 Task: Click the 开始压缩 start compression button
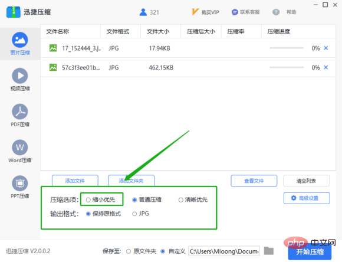coord(310,252)
